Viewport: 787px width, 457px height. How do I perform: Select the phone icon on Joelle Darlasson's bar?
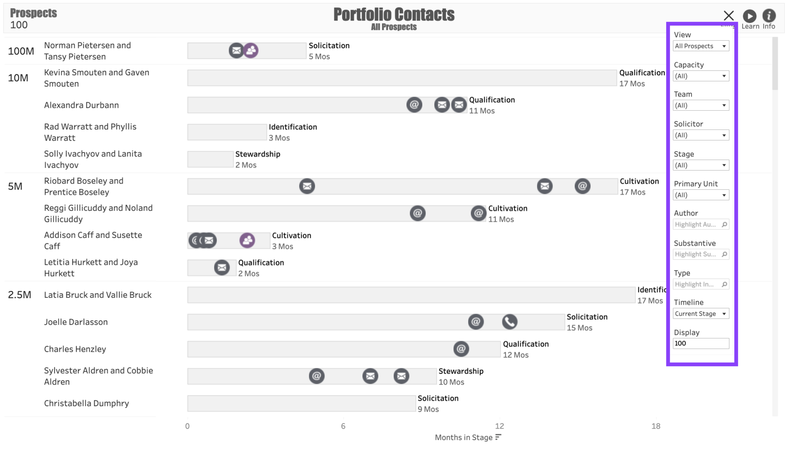coord(509,322)
